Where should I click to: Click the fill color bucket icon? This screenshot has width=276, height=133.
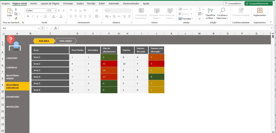point(54,16)
